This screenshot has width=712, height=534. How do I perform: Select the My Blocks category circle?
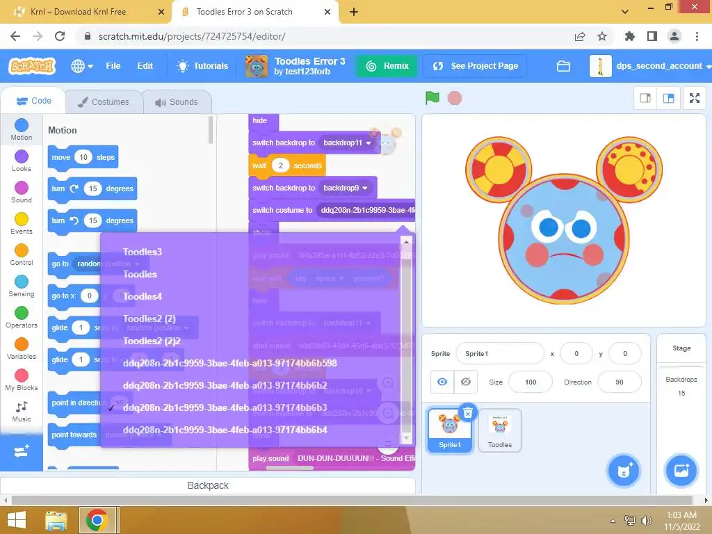tap(22, 376)
